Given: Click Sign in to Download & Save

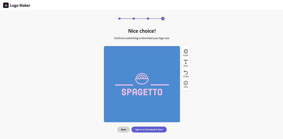Looking at the screenshot, I should (x=149, y=129).
